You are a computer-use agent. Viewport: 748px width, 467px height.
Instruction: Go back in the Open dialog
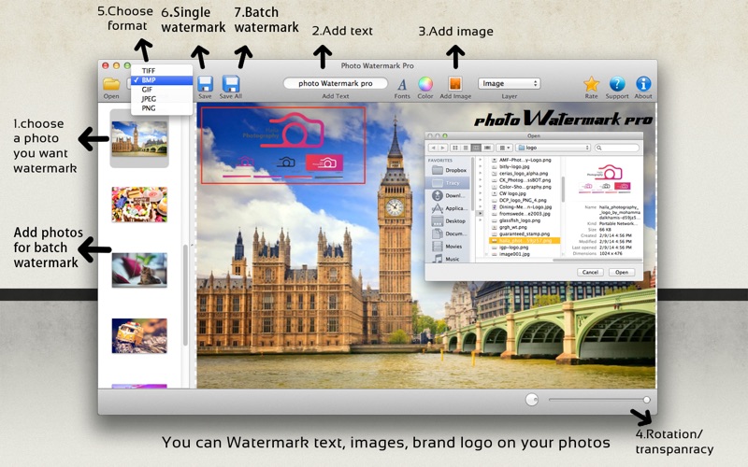click(434, 148)
